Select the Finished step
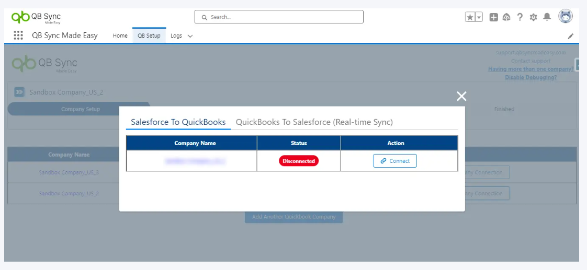Image resolution: width=587 pixels, height=270 pixels. (x=504, y=109)
